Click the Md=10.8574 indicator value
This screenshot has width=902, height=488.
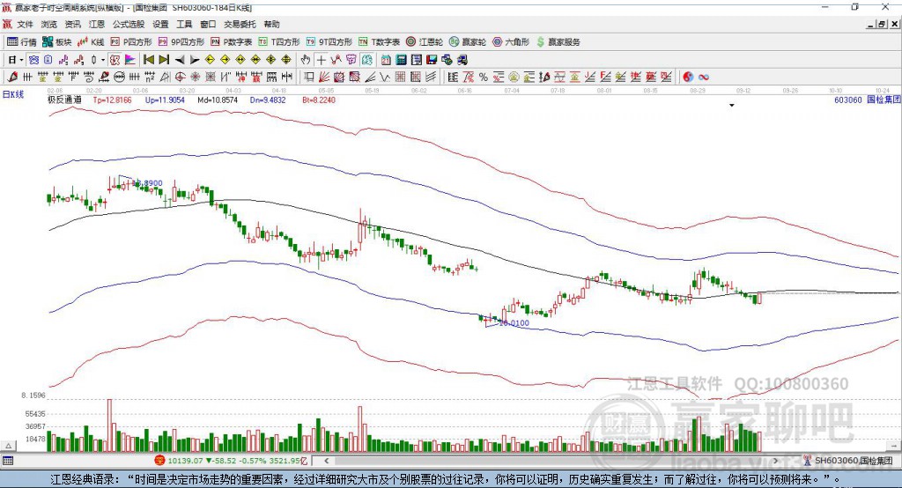click(x=218, y=100)
